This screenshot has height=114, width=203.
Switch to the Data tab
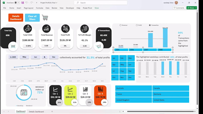[47, 8]
